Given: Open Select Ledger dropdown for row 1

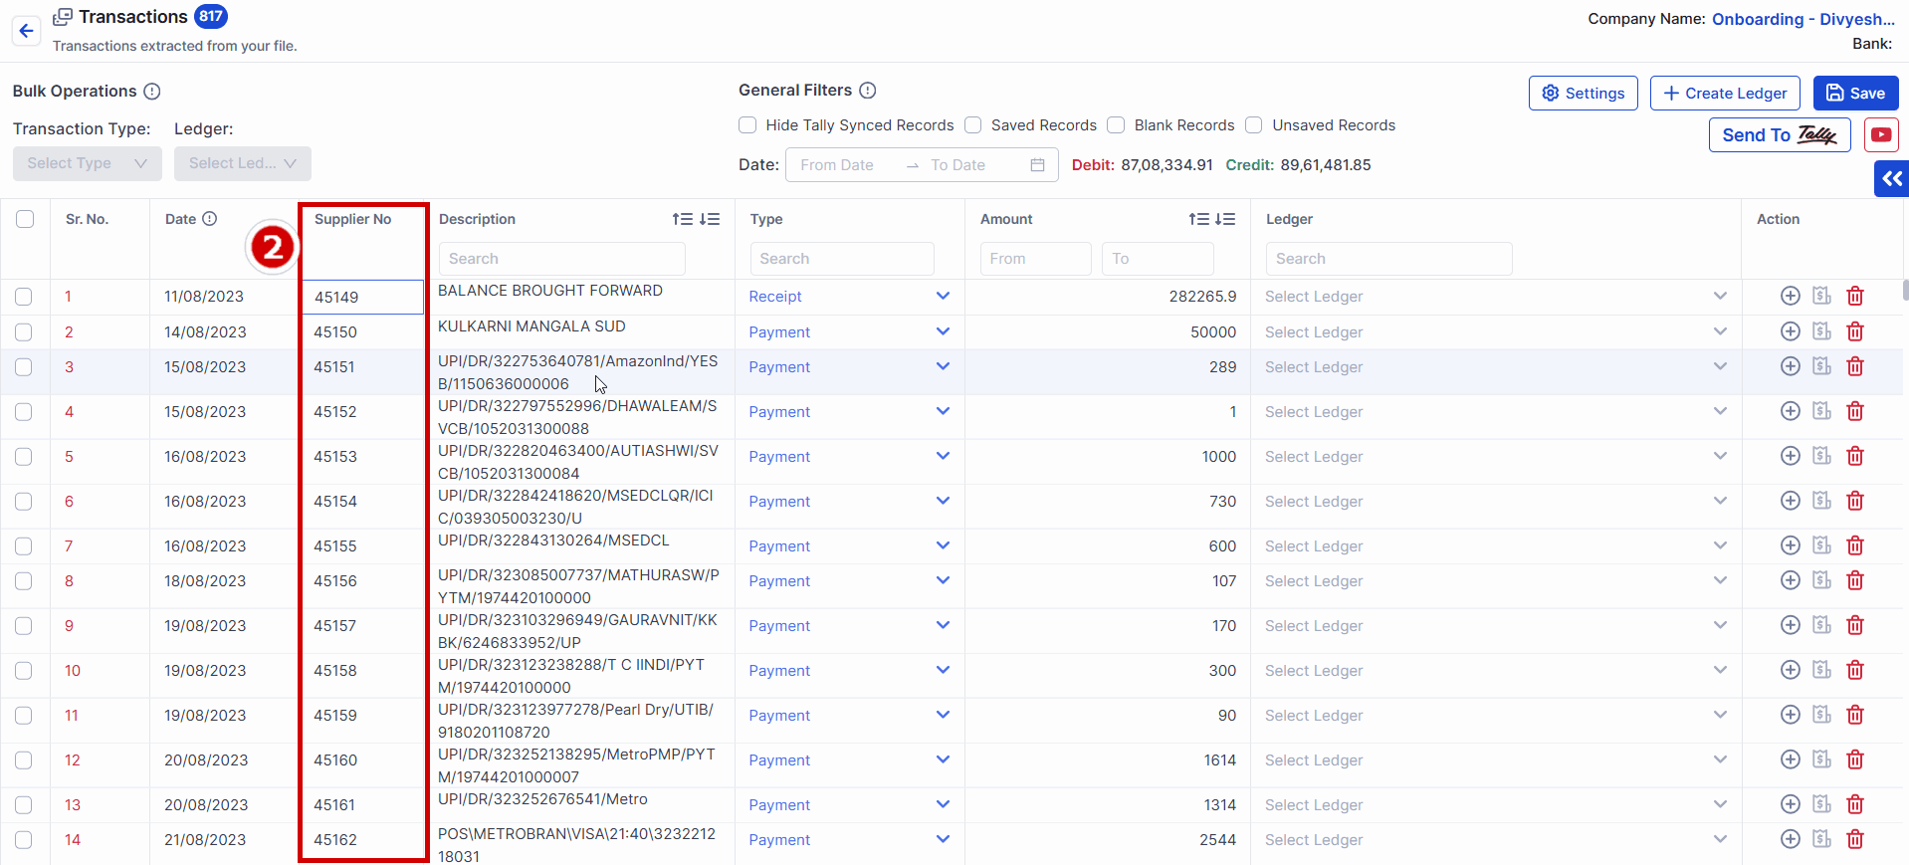Looking at the screenshot, I should click(1496, 297).
